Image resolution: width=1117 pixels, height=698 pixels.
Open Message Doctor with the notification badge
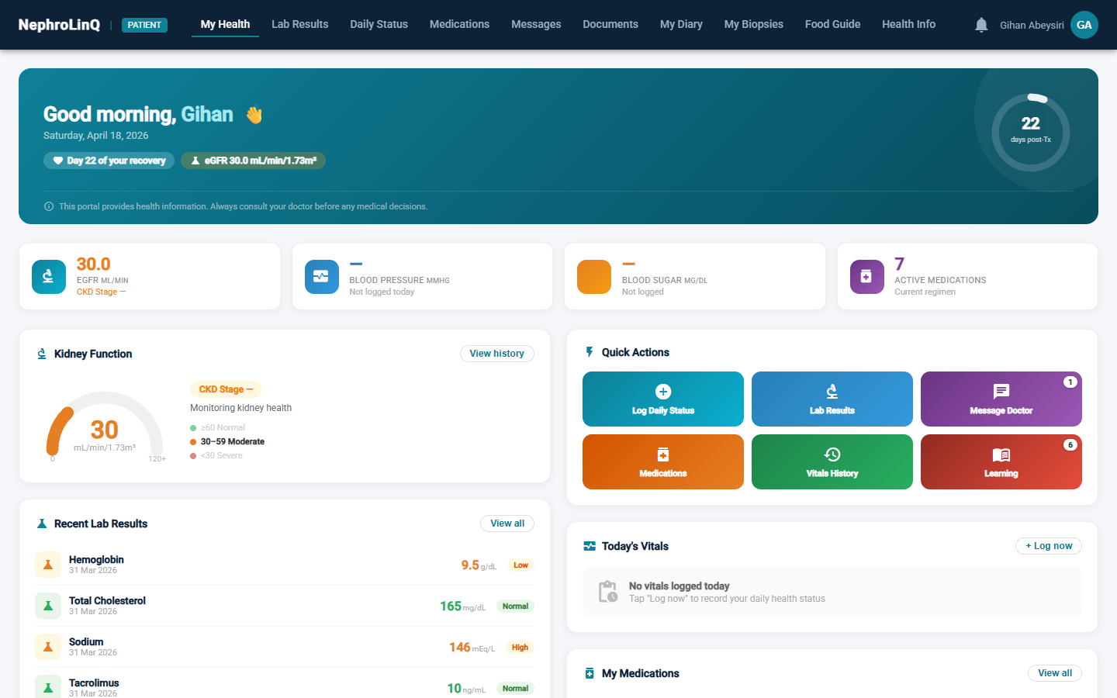coord(1001,399)
